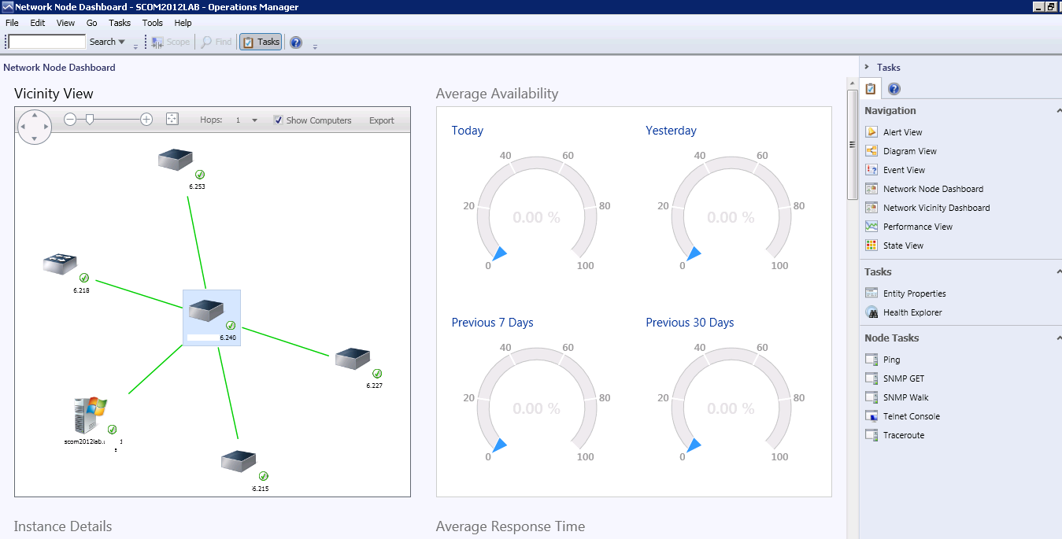The width and height of the screenshot is (1062, 539).
Task: Click the zoom slider handle
Action: click(x=90, y=120)
